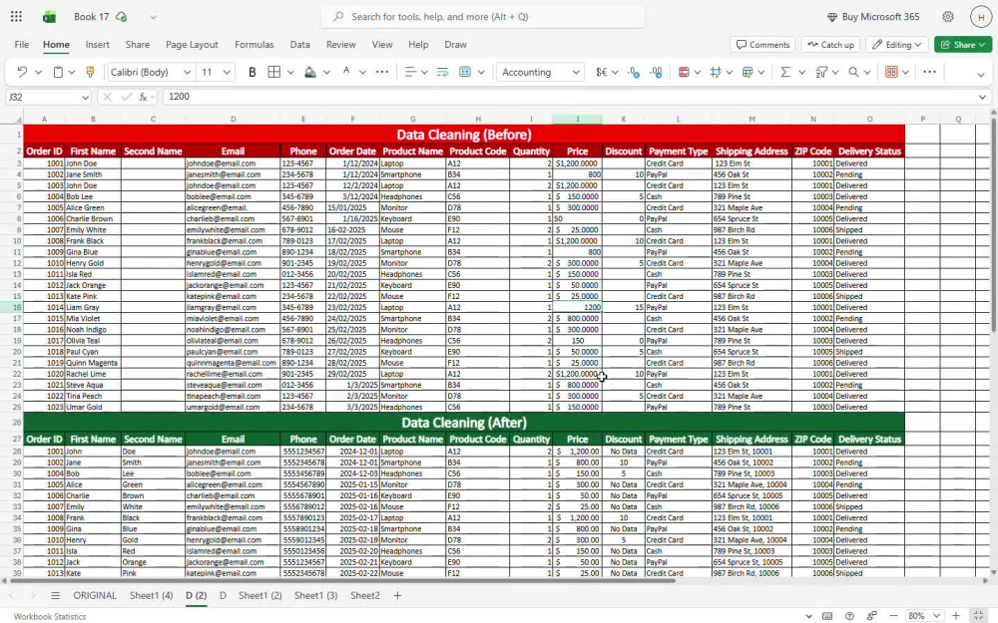Open more font options ellipsis

coord(382,72)
